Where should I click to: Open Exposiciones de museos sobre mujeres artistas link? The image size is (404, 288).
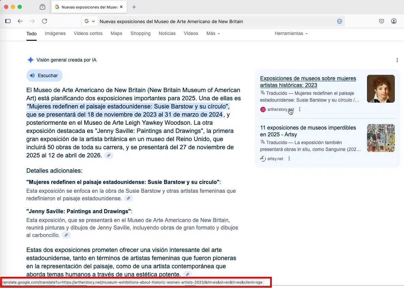308,82
